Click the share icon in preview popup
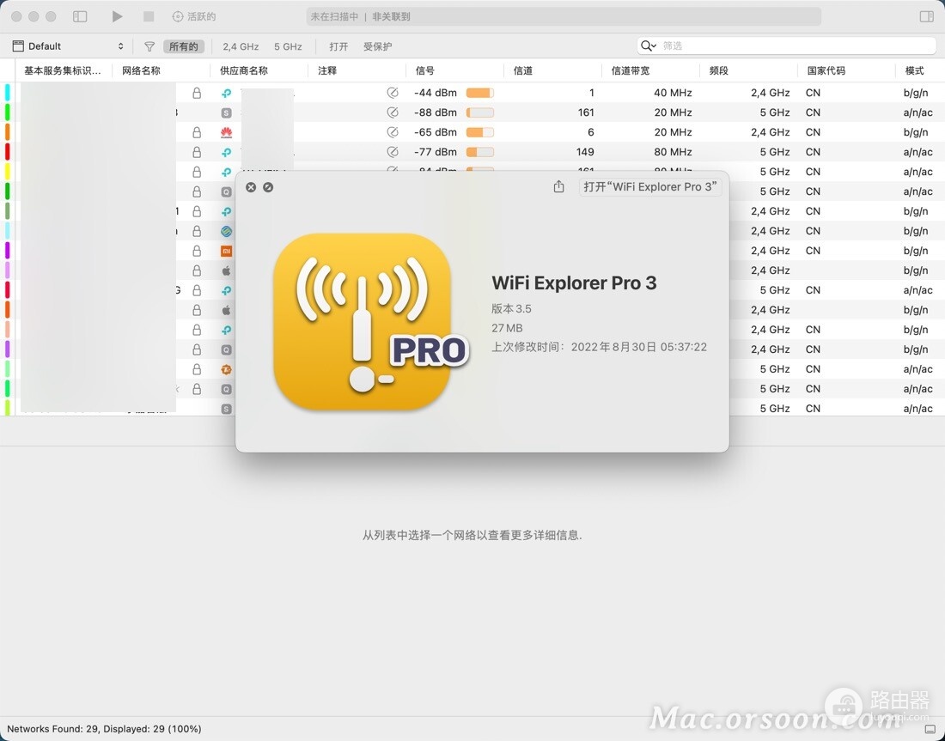945x741 pixels. point(558,187)
